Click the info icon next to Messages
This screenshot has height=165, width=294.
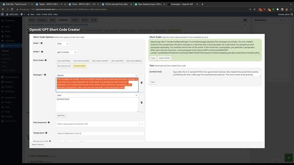pyautogui.click(x=45, y=75)
